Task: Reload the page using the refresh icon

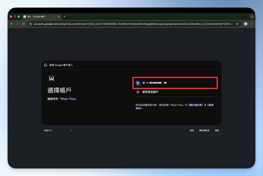Action: [x=23, y=24]
